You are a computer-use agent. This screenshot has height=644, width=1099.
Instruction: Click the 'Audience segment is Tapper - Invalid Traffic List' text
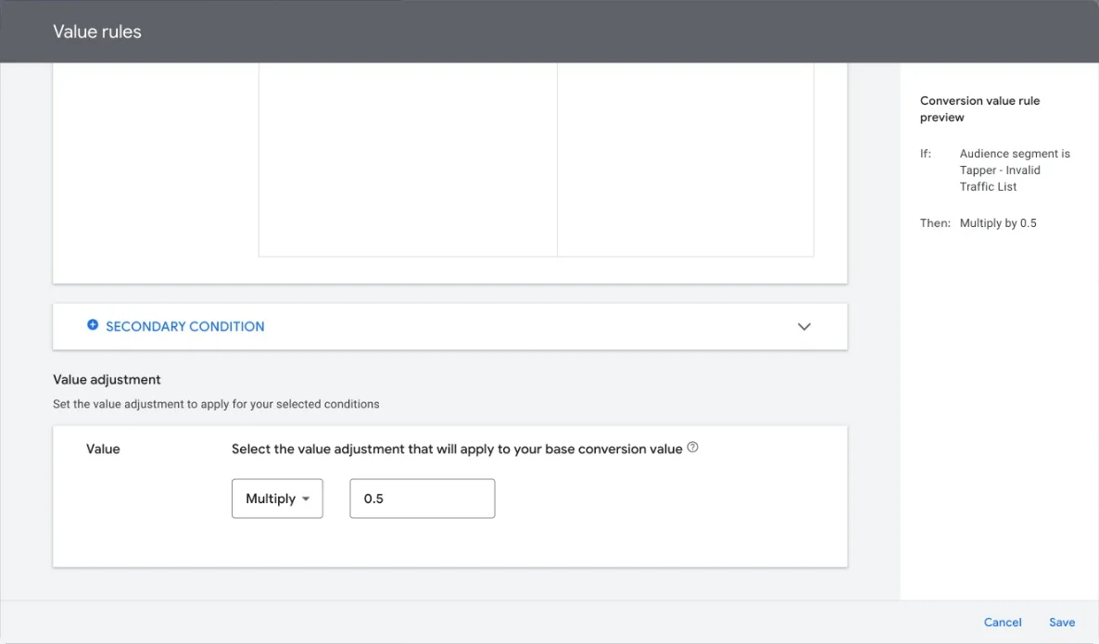(x=1015, y=170)
